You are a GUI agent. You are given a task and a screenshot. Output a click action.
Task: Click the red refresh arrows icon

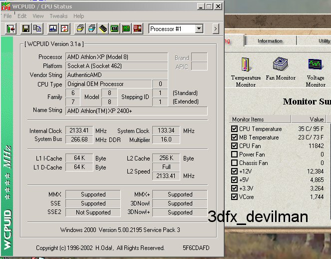(64, 28)
